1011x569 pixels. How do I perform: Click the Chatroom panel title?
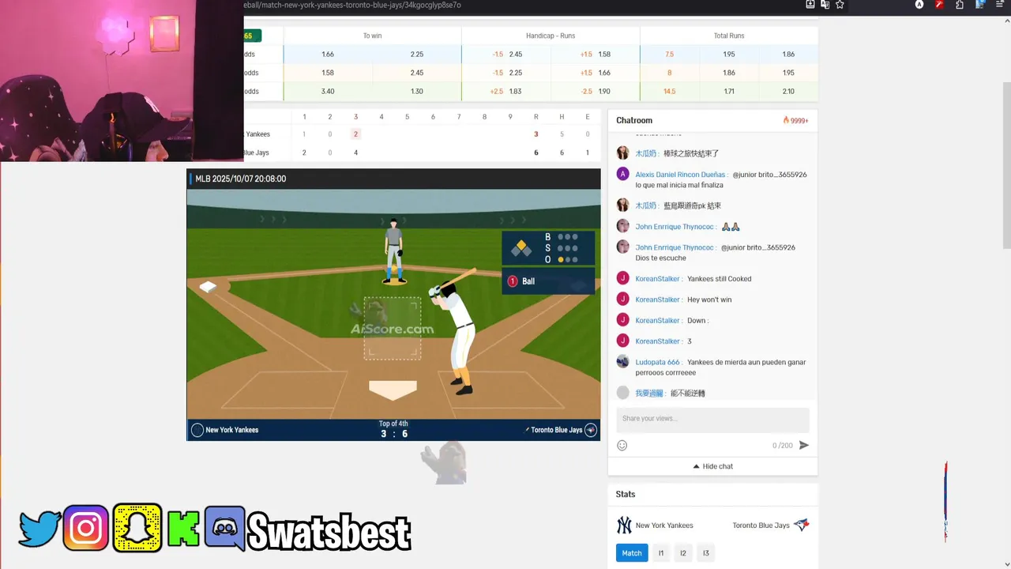(x=634, y=120)
